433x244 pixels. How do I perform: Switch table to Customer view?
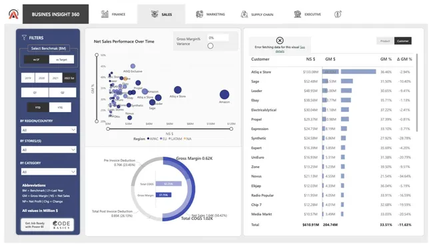402,41
